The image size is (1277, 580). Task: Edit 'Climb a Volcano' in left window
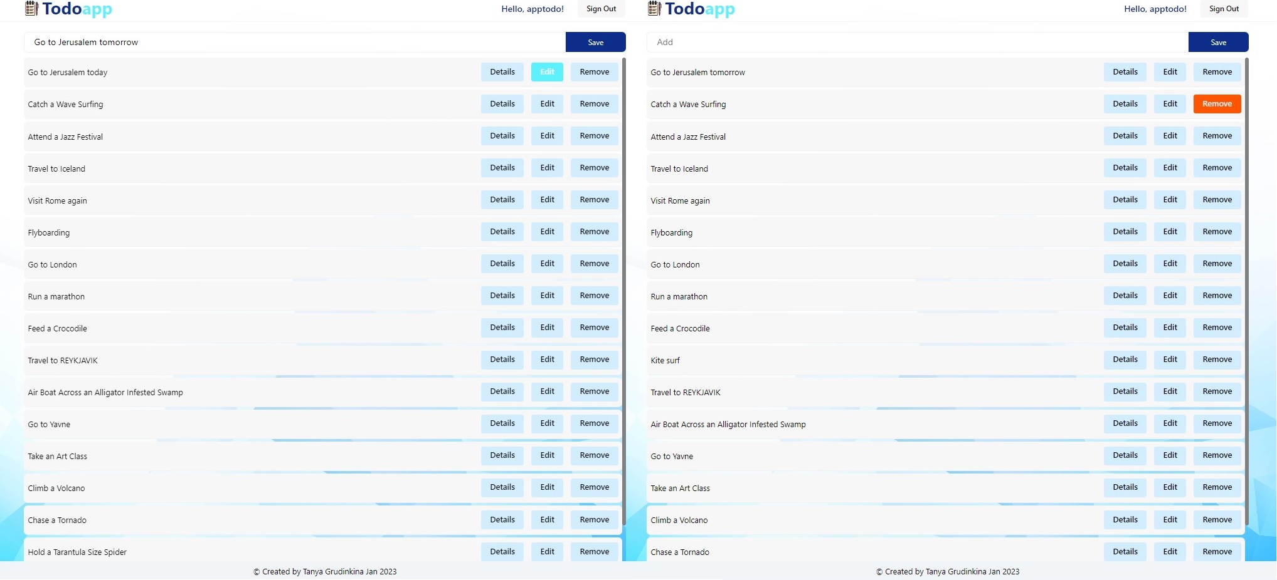pyautogui.click(x=548, y=487)
